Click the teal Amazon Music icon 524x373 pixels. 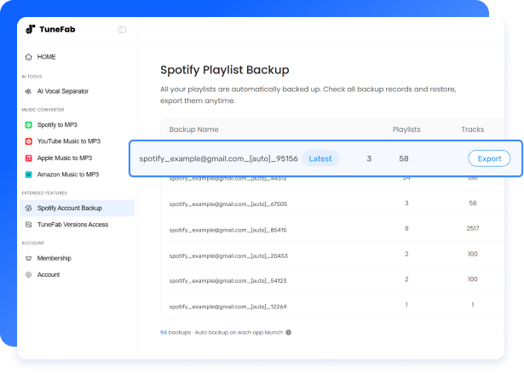click(x=29, y=175)
